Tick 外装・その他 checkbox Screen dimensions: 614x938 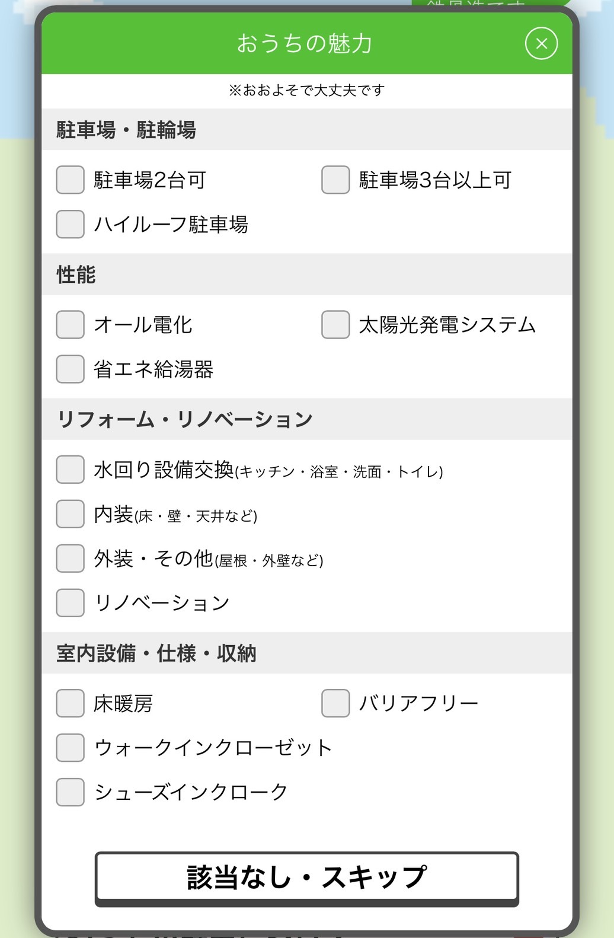click(x=70, y=558)
